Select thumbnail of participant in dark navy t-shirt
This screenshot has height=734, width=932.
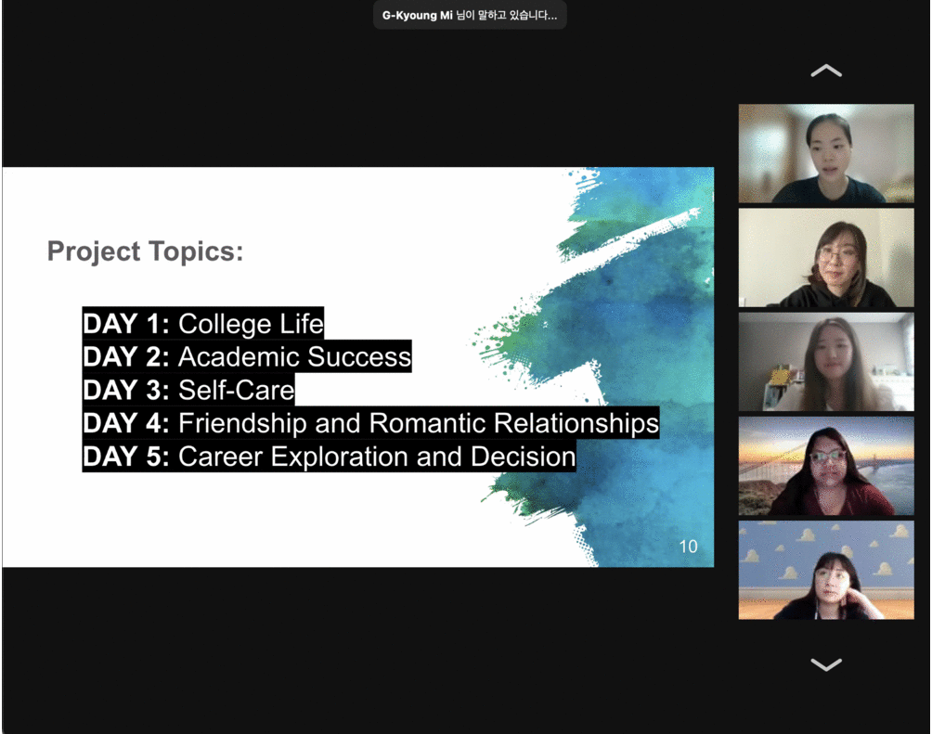coord(825,153)
